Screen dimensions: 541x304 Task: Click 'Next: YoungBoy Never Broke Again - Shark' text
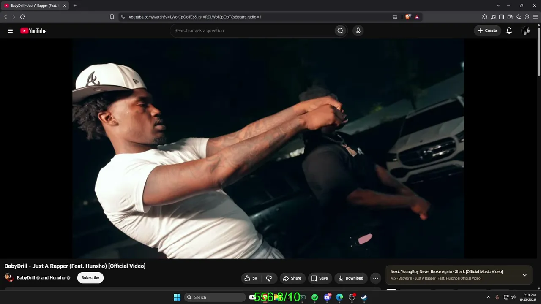[447, 271]
